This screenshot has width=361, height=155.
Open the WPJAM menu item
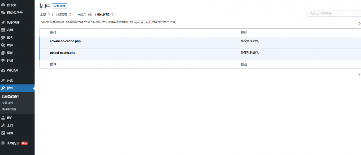click(12, 70)
